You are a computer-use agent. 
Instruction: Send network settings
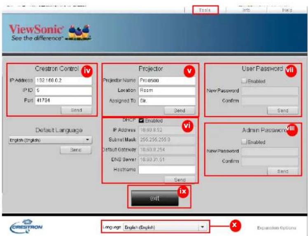coord(180,180)
